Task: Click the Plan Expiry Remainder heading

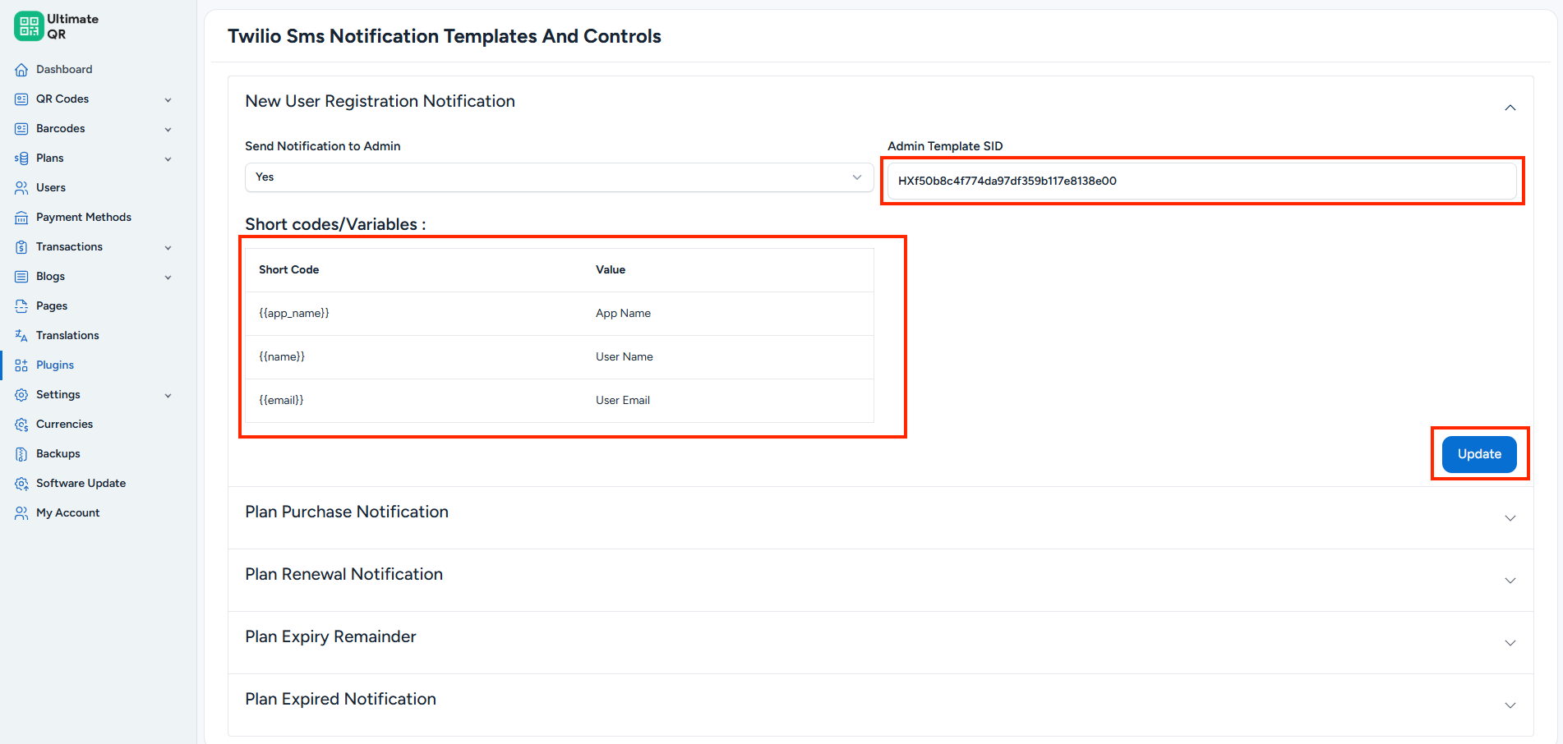Action: click(x=330, y=636)
